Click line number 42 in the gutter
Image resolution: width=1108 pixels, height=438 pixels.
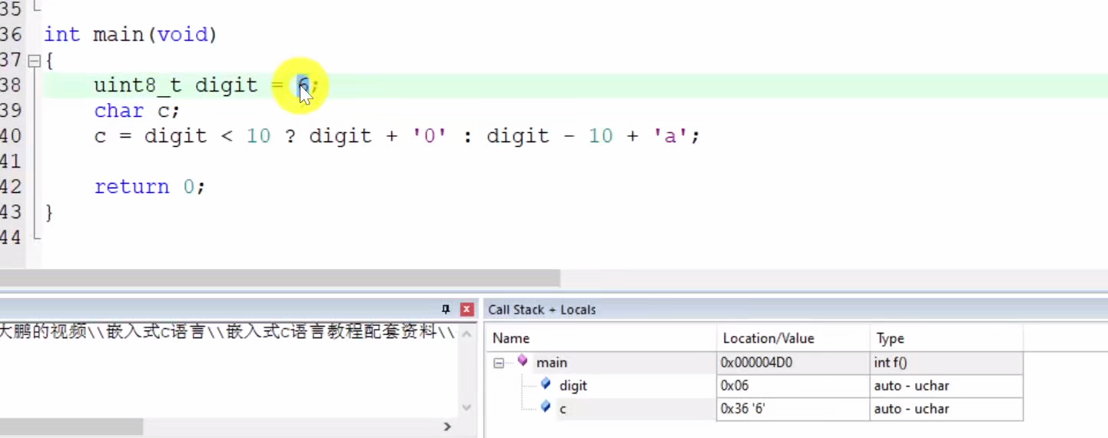click(11, 187)
